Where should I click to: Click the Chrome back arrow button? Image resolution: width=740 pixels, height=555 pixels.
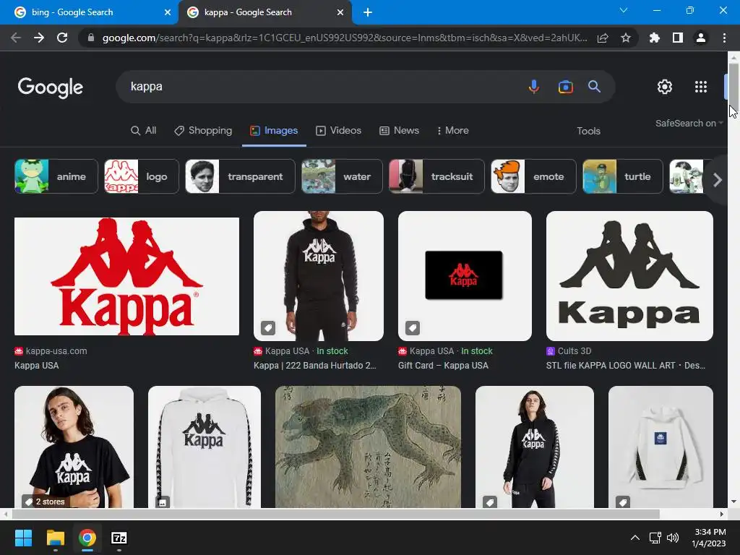click(x=16, y=38)
